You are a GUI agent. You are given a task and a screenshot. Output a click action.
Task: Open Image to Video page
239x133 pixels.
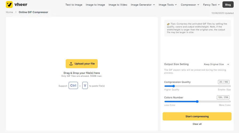[x=118, y=5]
